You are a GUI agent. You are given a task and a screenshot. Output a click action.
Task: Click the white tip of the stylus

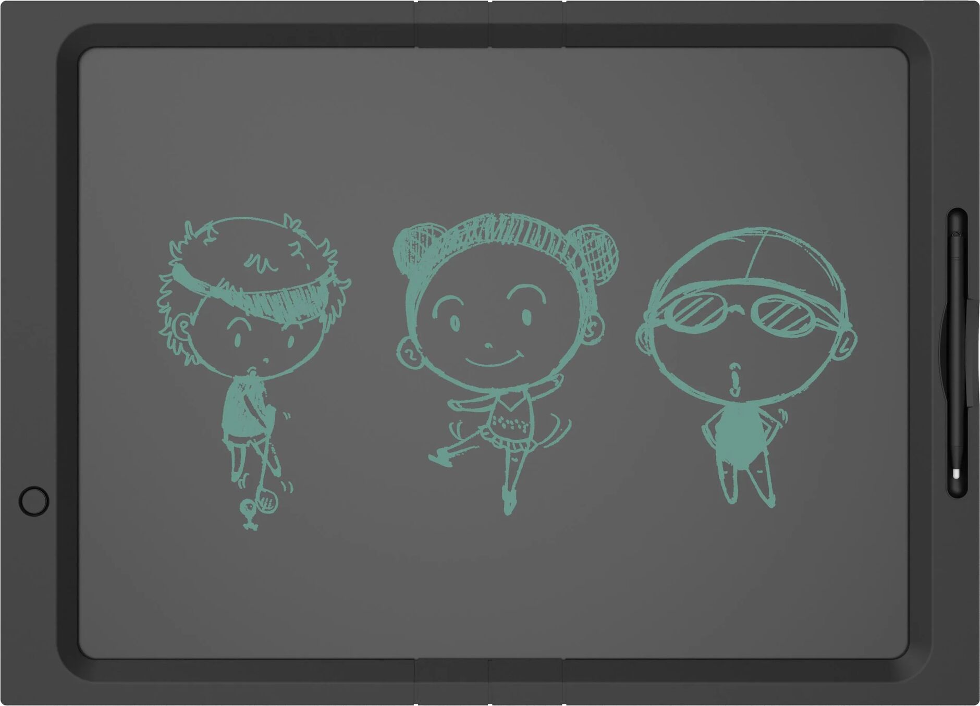pyautogui.click(x=956, y=474)
